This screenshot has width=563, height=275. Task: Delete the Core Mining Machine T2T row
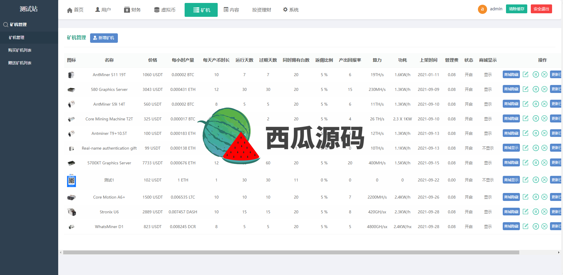[x=544, y=119]
